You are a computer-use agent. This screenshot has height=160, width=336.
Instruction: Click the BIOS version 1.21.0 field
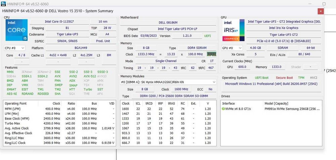187,36
